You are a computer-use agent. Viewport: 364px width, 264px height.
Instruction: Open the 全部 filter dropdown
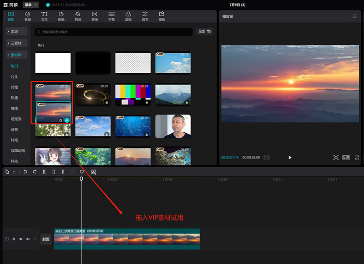tap(204, 31)
